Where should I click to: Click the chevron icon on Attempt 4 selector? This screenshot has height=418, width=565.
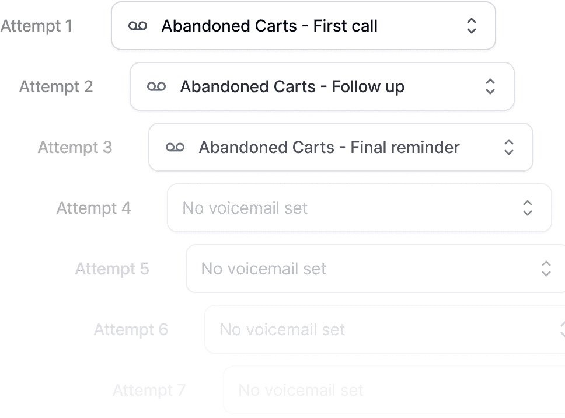tap(528, 208)
